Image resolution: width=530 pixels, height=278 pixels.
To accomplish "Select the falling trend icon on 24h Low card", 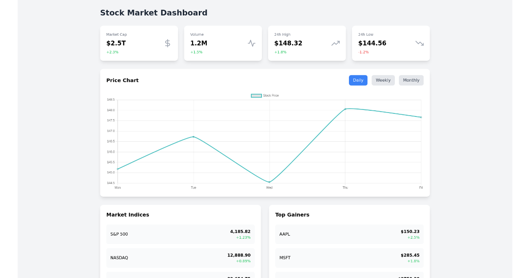I will 419,43.
